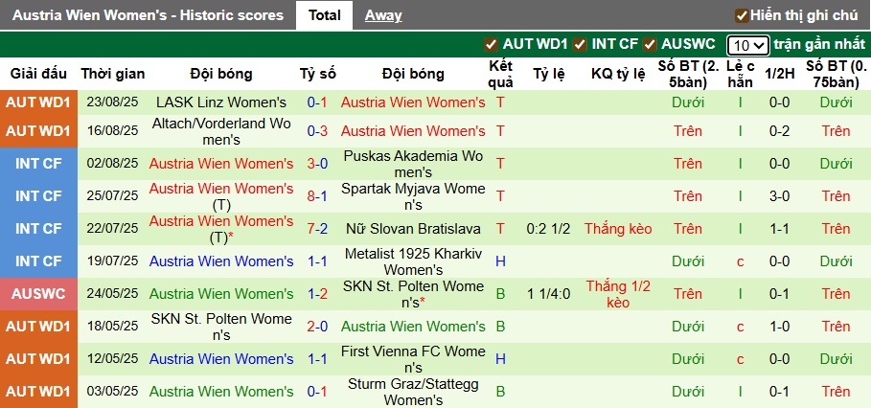The image size is (871, 408).
Task: Open the 7-2 score on 22/07/25
Action: (318, 229)
